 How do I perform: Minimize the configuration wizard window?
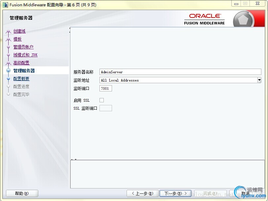point(236,3)
